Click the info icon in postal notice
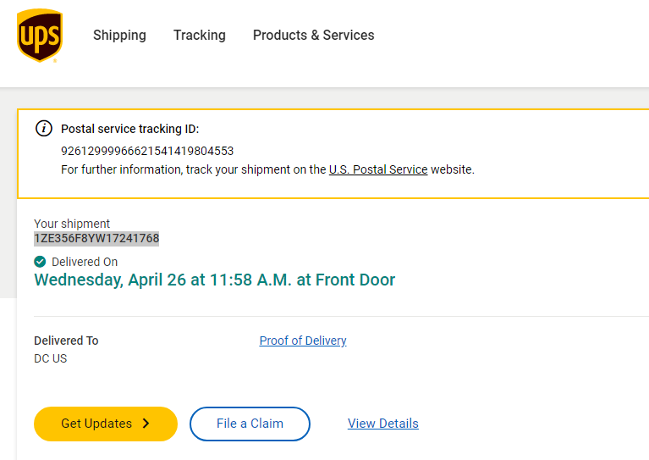 43,129
